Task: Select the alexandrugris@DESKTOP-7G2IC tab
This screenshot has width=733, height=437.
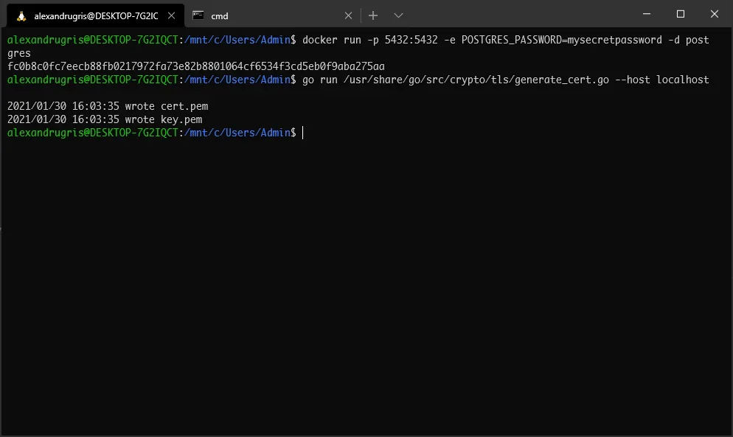Action: pos(95,16)
